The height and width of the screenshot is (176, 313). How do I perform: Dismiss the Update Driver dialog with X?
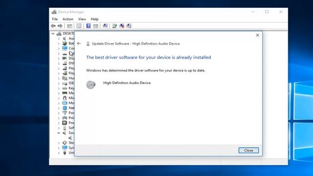[x=258, y=35]
